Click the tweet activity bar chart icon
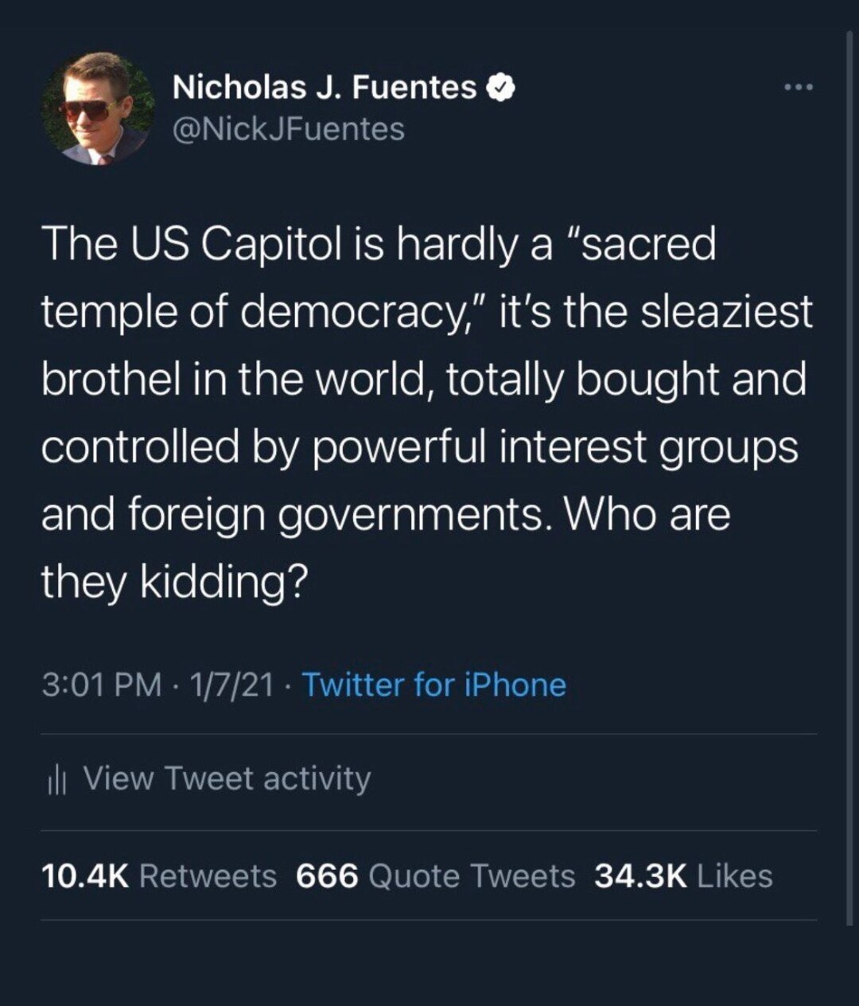Screen dimensions: 859x1006 tap(56, 780)
